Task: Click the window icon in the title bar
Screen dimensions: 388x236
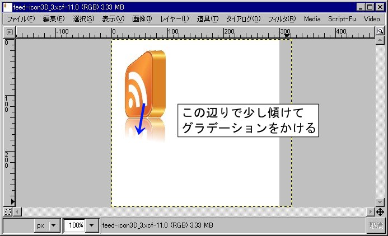Action: (x=8, y=7)
